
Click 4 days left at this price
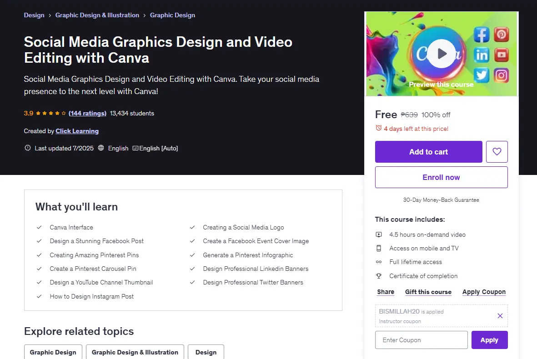[x=416, y=129]
